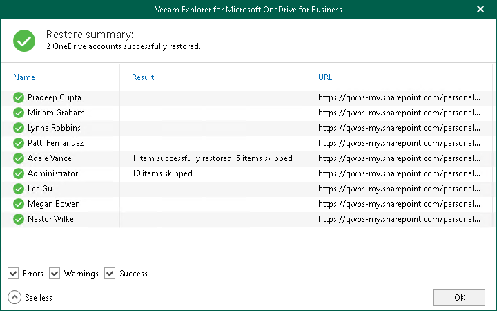Screen dimensions: 497x311
Task: Click the status icon for Administrator row
Action: pos(19,173)
